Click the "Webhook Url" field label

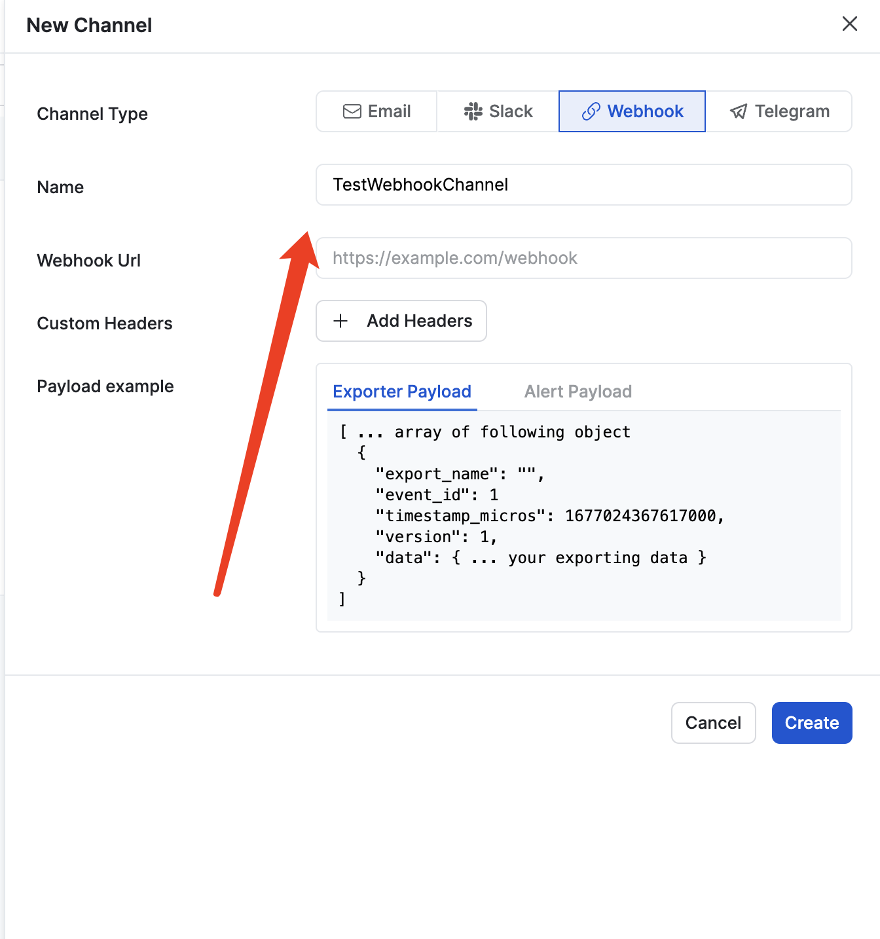pos(89,261)
